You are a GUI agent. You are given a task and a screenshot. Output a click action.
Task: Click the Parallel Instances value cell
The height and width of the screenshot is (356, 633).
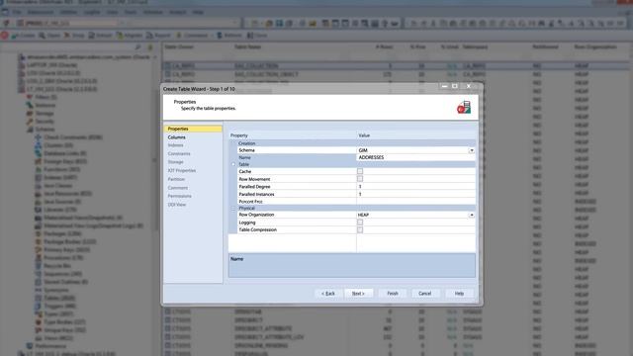tap(415, 194)
